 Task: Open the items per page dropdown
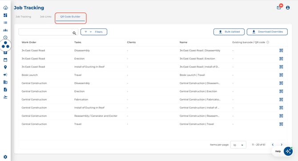pos(238,145)
